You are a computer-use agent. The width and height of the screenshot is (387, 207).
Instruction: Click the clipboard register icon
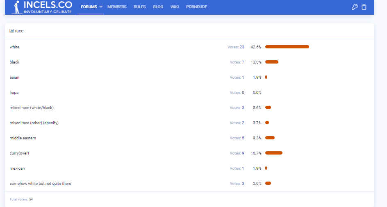(x=364, y=7)
